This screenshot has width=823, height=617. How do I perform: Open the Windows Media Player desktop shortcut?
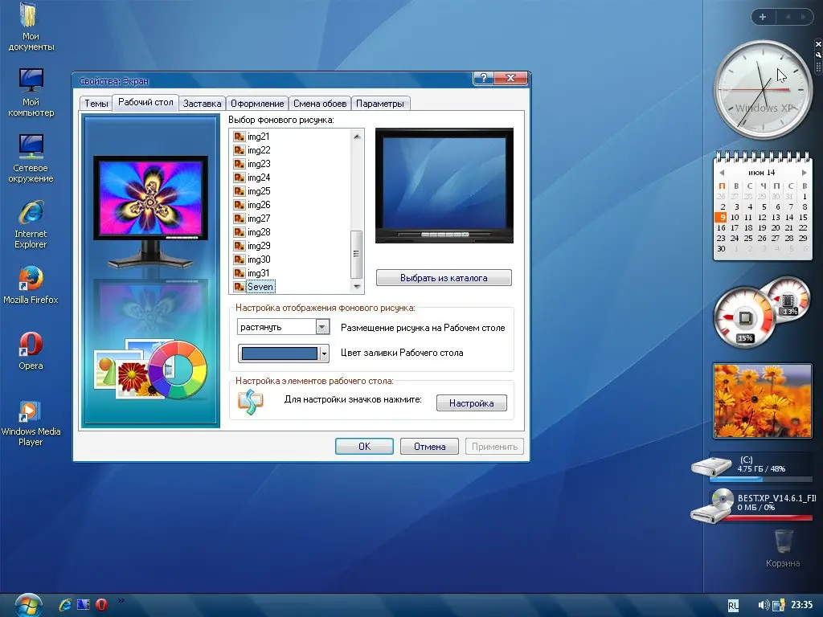coord(31,423)
